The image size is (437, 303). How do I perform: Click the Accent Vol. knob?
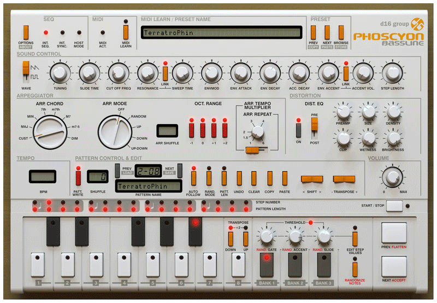363,73
